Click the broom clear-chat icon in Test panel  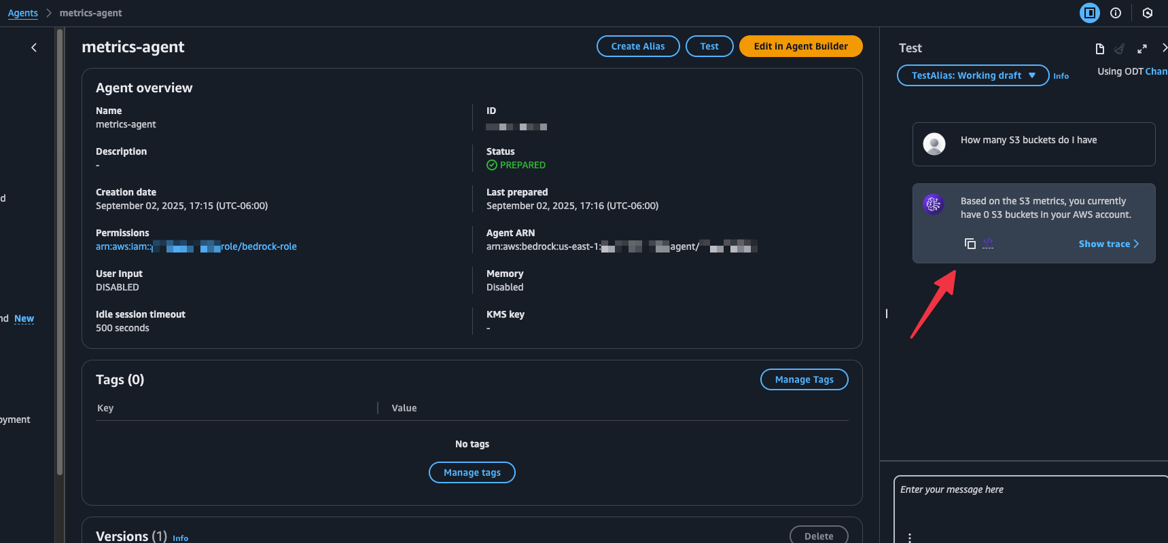point(1120,48)
